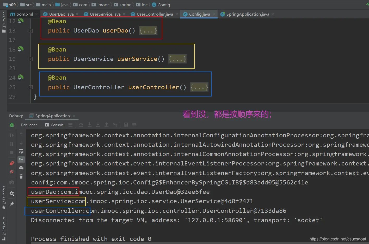This screenshot has height=244, width=369.
Task: Open debug settings gear icon
Action: click(12, 194)
